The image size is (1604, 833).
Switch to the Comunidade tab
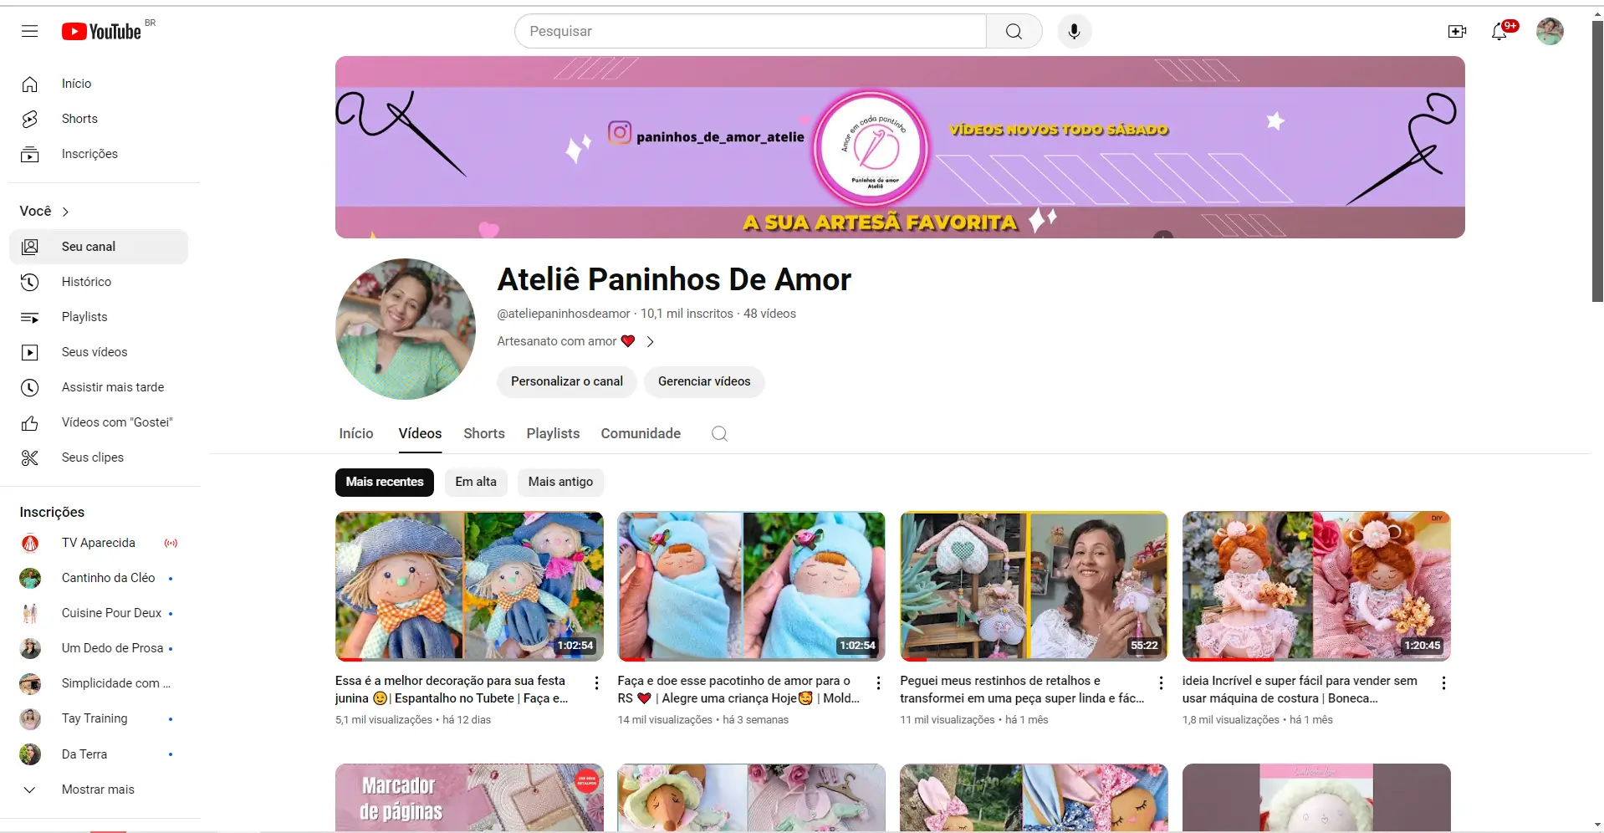(641, 433)
